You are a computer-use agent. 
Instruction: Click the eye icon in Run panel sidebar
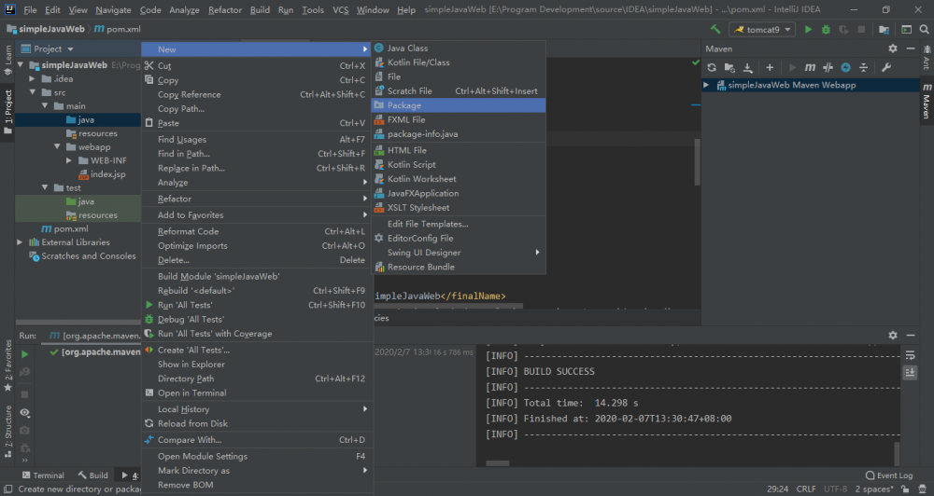[24, 412]
